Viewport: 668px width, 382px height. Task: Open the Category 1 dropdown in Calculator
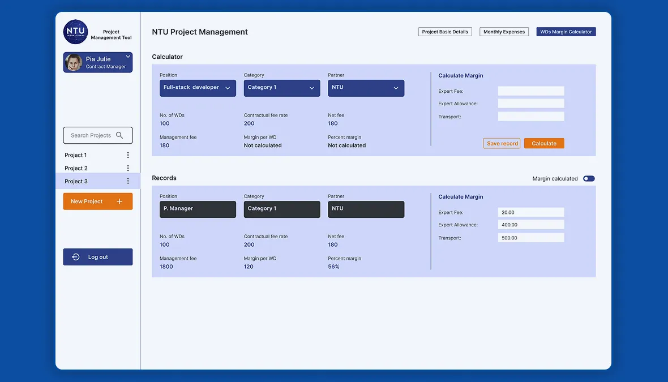(x=282, y=88)
